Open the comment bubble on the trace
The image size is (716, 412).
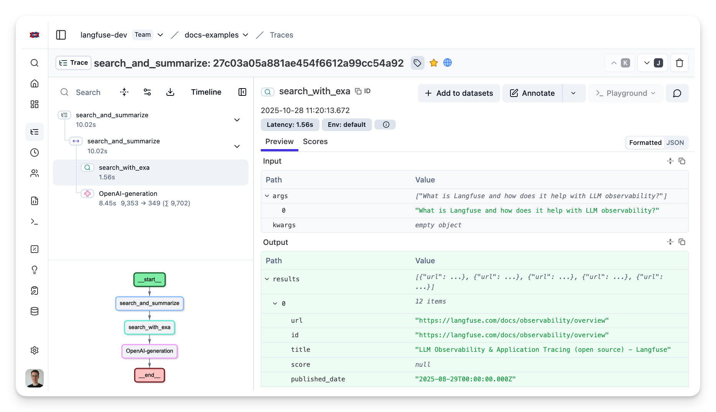pyautogui.click(x=677, y=93)
